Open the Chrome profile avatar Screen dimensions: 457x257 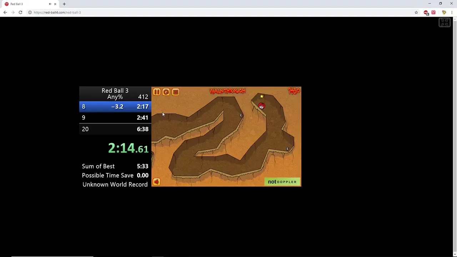pyautogui.click(x=444, y=12)
